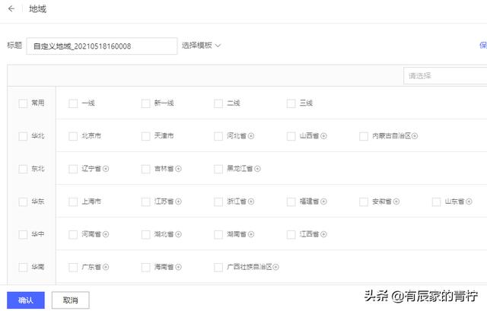Select the 山东省 checkbox

[436, 202]
